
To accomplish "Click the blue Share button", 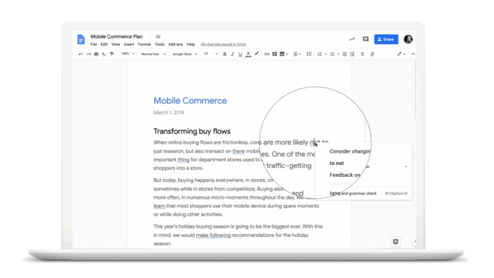I will pos(386,39).
